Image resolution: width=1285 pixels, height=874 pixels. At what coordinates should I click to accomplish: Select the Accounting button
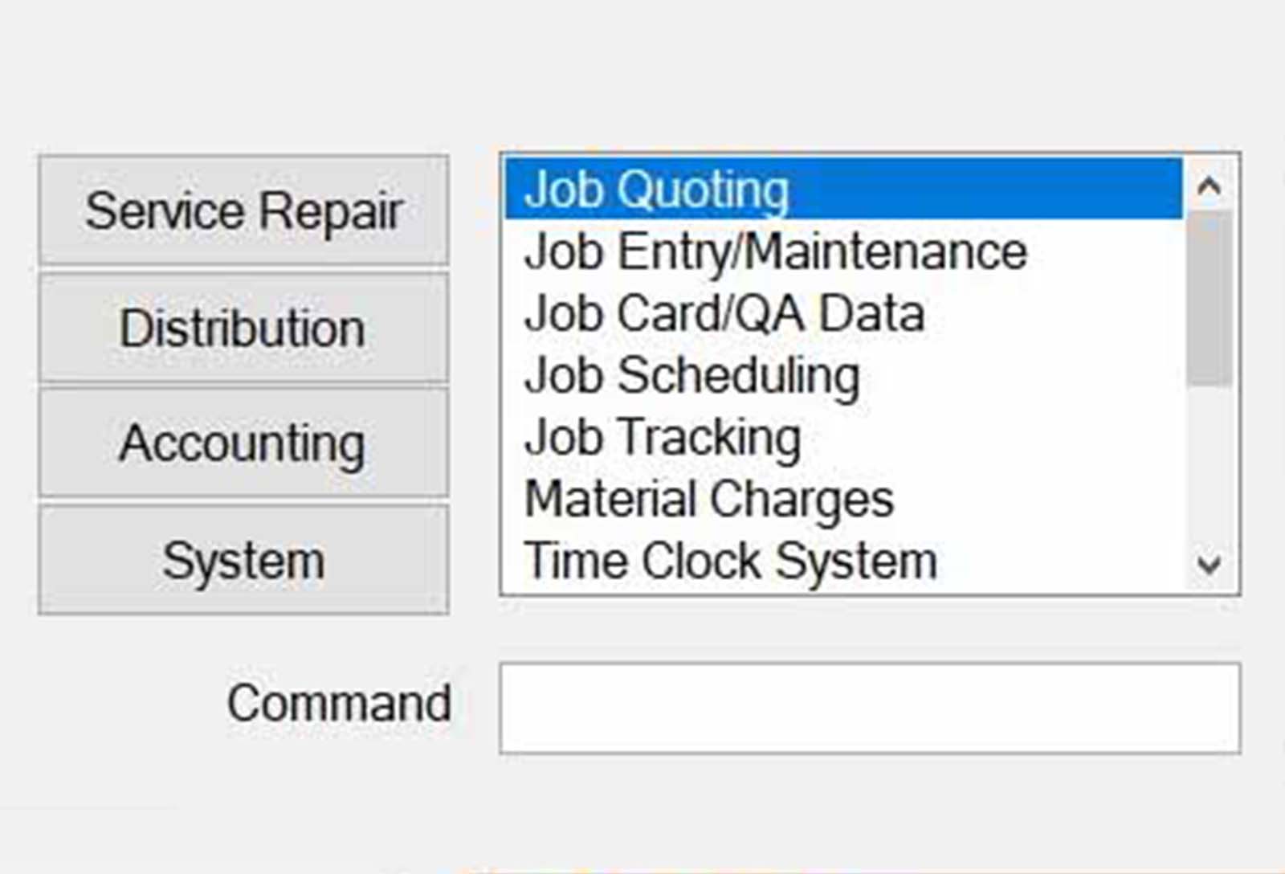[x=243, y=443]
